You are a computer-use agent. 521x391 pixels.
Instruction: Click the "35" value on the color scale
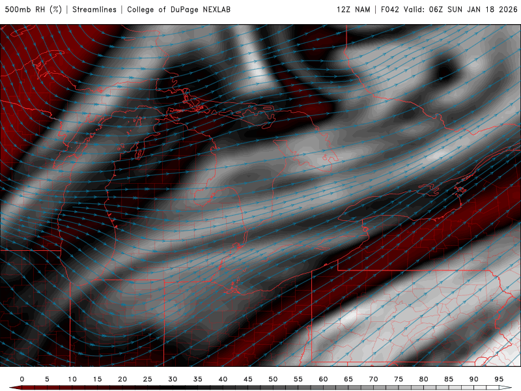(x=198, y=379)
